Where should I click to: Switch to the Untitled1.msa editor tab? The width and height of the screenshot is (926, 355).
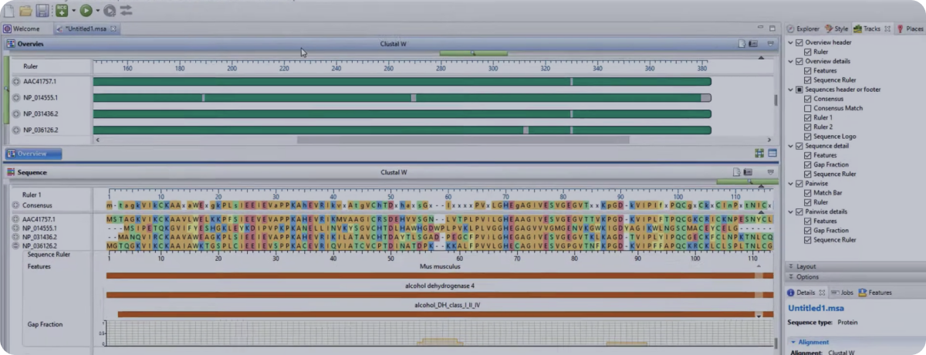tap(86, 29)
